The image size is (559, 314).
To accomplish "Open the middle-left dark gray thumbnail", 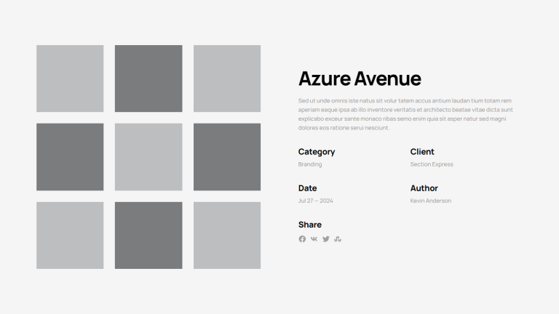I will [70, 157].
